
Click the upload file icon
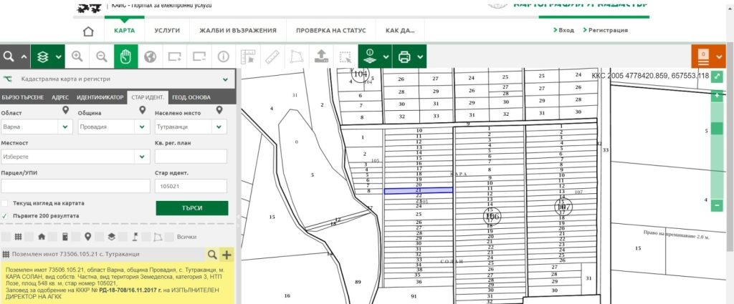[320, 56]
